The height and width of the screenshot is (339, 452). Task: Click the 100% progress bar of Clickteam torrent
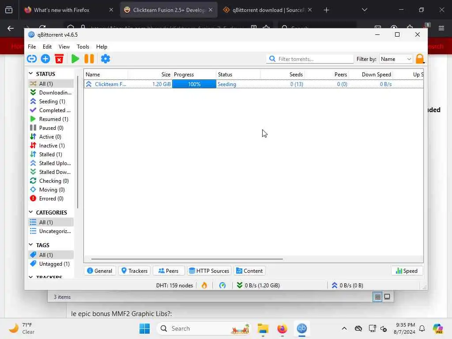coord(194,84)
